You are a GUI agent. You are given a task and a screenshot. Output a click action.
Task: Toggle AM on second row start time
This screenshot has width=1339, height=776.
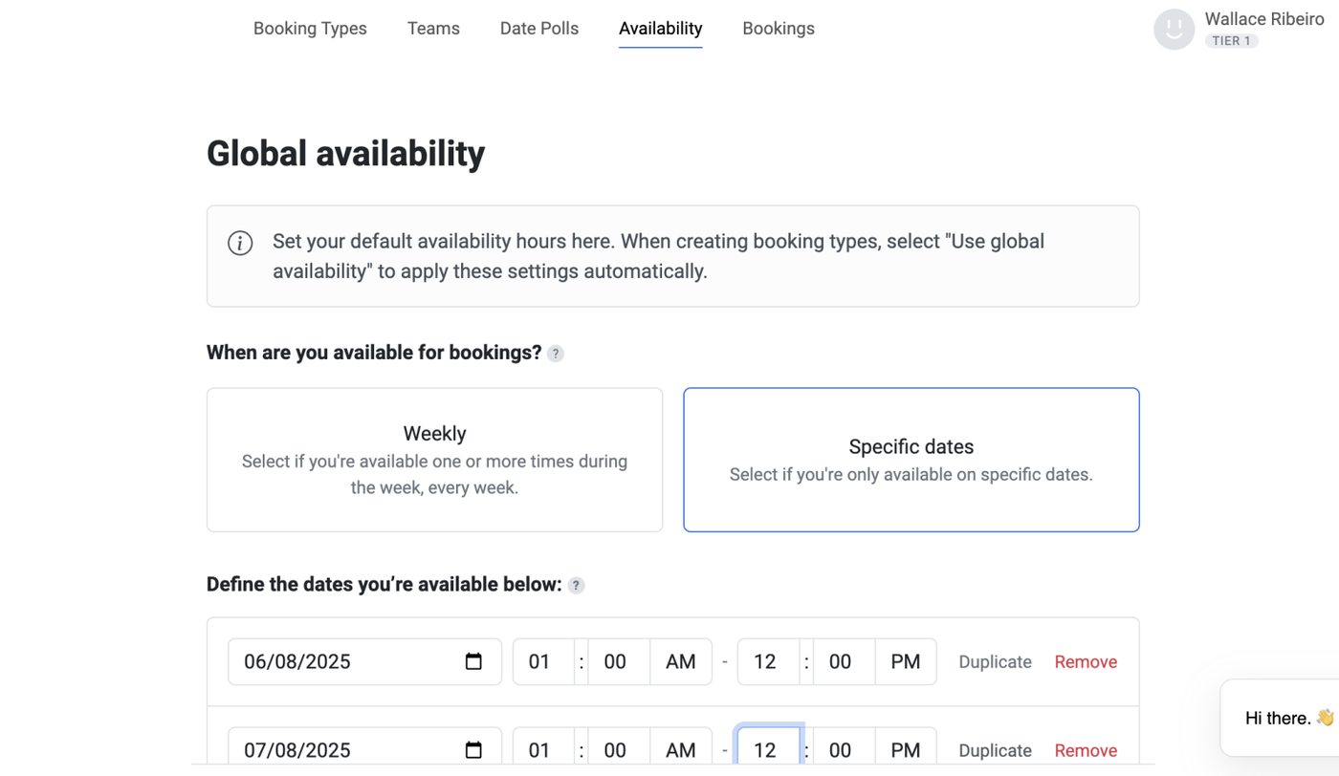click(x=680, y=750)
